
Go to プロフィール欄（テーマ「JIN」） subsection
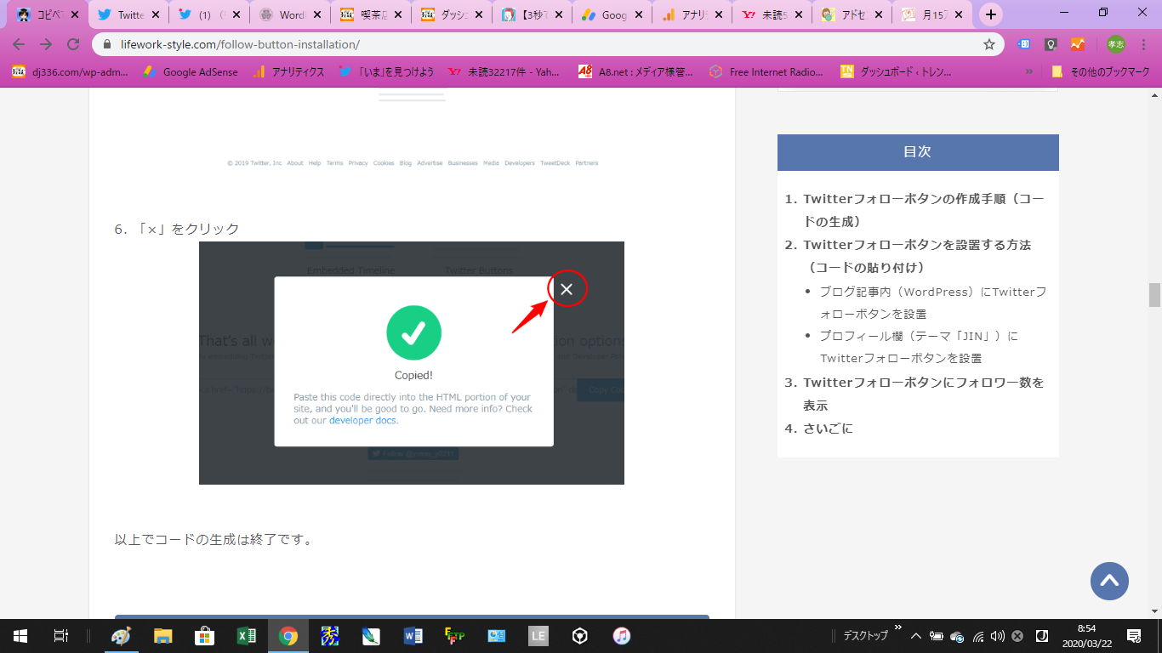click(920, 347)
